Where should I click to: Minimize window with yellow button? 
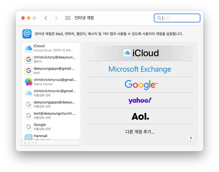pyautogui.click(x=29, y=18)
